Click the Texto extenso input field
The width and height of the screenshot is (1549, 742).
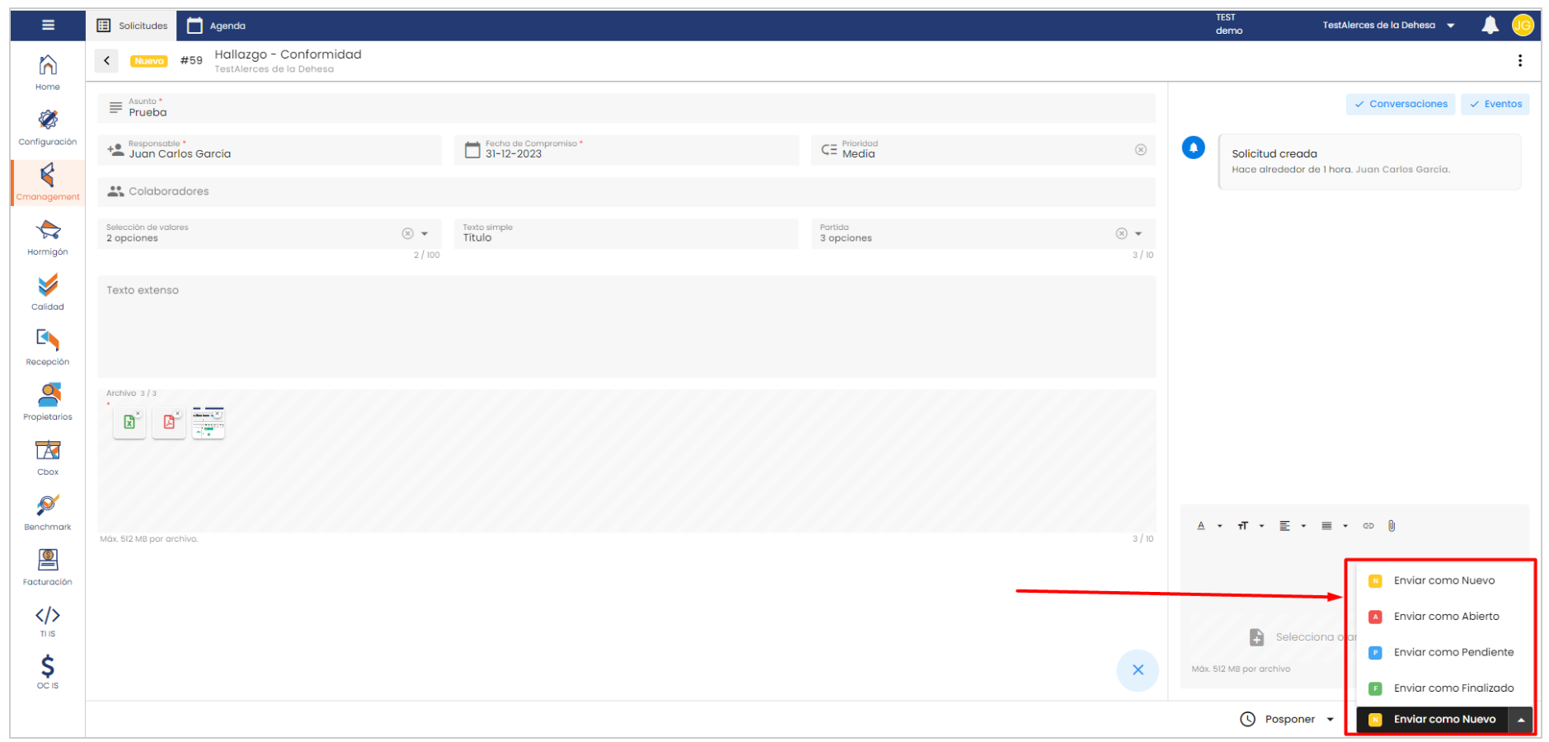click(627, 326)
